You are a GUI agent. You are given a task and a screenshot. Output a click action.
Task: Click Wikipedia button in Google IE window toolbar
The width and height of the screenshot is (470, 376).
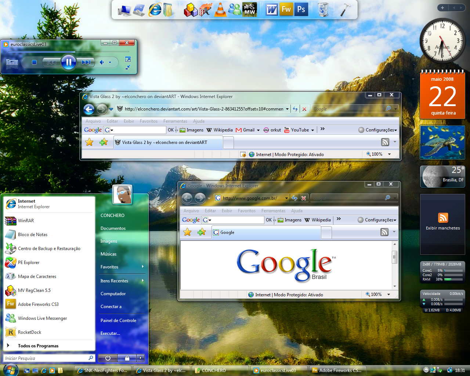tap(318, 220)
